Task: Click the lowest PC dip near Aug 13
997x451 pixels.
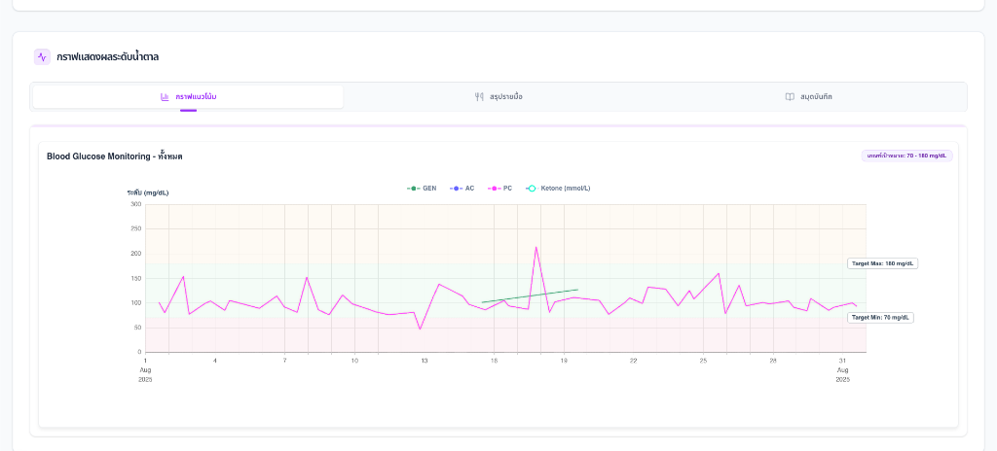Action: (420, 329)
